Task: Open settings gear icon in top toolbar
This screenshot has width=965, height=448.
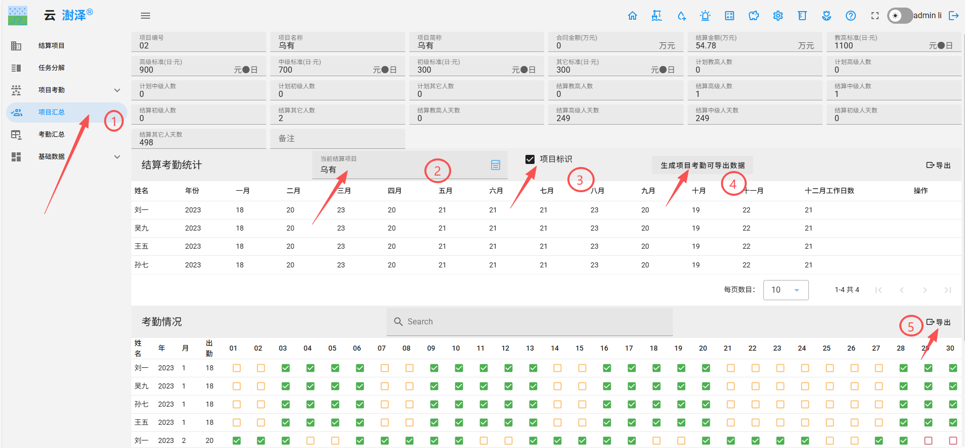Action: point(778,16)
